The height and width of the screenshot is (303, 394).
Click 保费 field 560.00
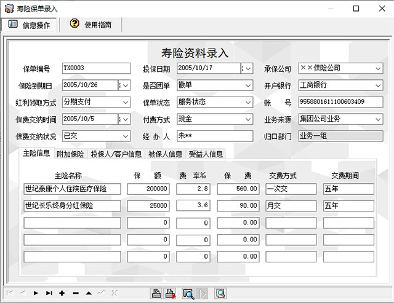click(238, 189)
